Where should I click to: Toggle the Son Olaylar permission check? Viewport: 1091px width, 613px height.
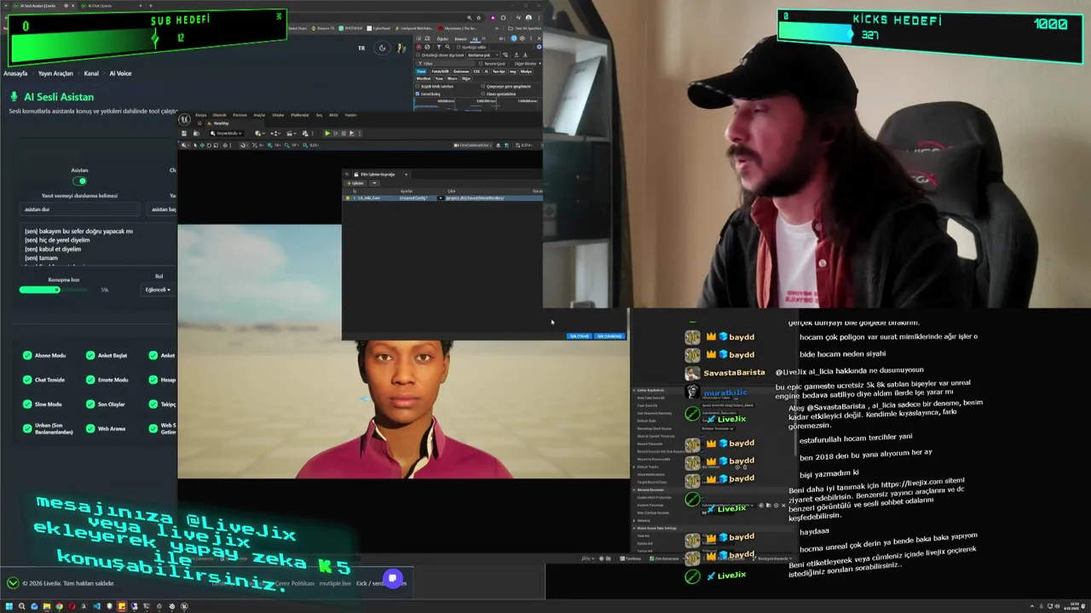click(90, 404)
